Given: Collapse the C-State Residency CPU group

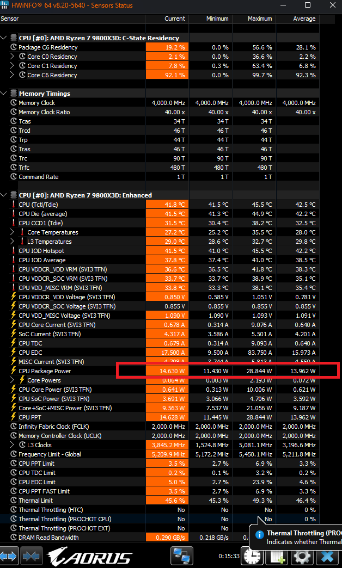Looking at the screenshot, I should [5, 38].
